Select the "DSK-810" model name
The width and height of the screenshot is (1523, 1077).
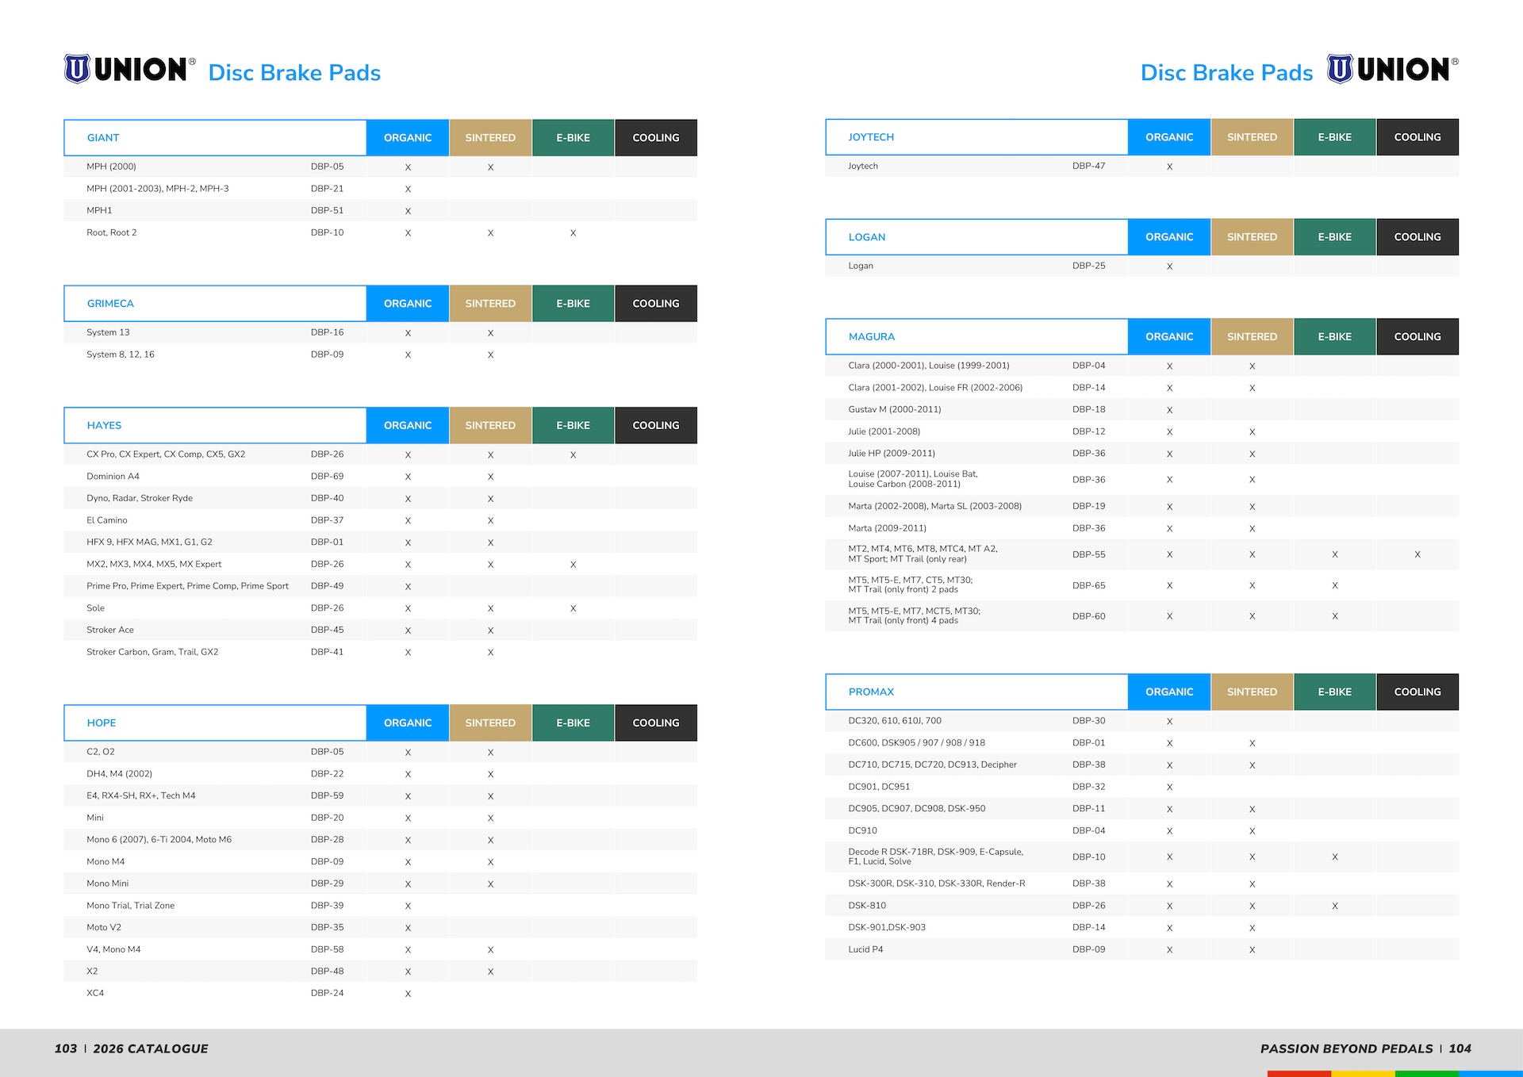click(867, 906)
